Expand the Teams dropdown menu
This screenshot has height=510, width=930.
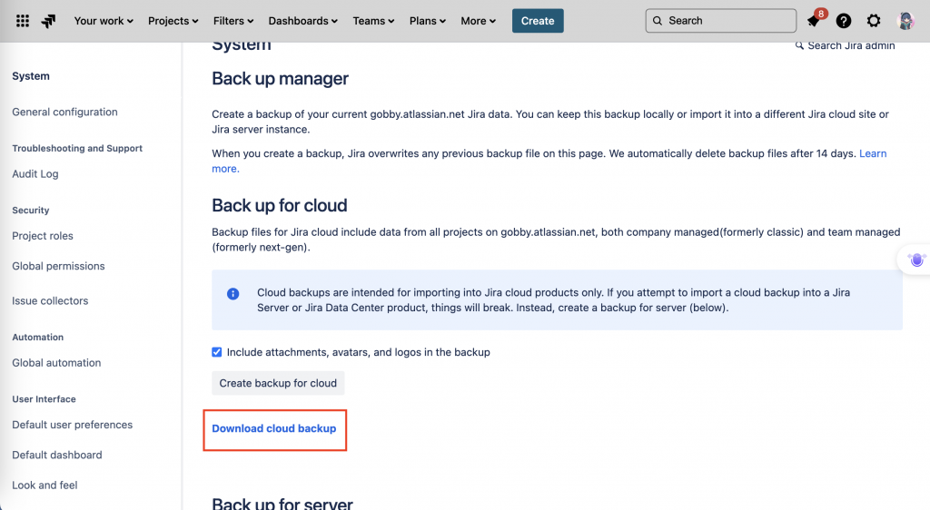[x=373, y=21]
